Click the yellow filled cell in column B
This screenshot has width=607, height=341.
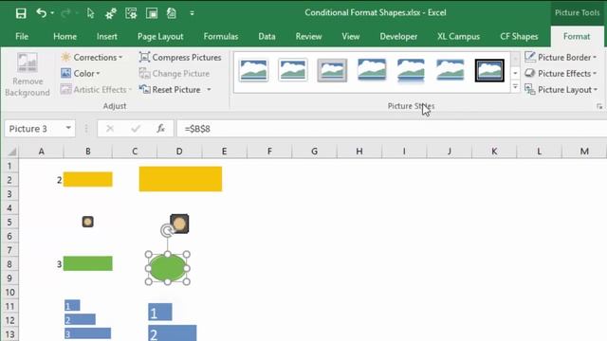coord(88,179)
